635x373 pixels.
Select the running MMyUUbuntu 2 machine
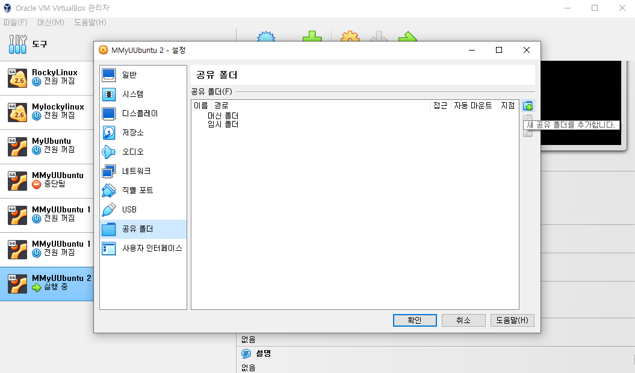click(x=46, y=284)
